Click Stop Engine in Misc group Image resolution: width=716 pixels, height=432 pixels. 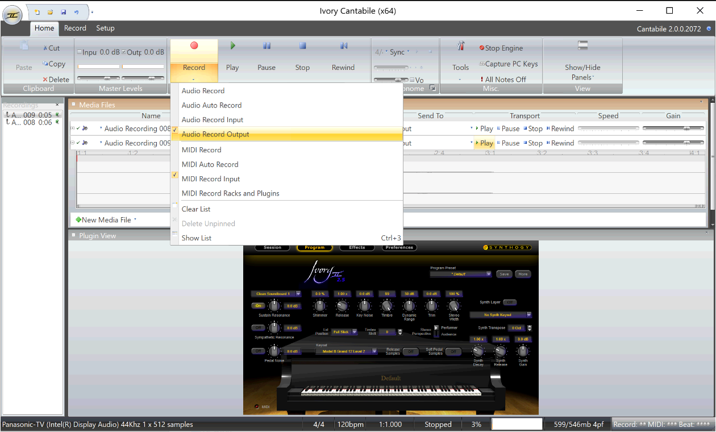pyautogui.click(x=501, y=48)
